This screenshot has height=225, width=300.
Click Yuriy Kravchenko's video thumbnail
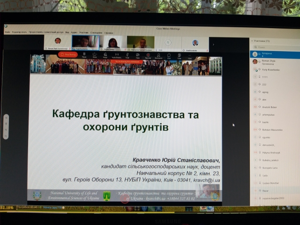click(85, 43)
